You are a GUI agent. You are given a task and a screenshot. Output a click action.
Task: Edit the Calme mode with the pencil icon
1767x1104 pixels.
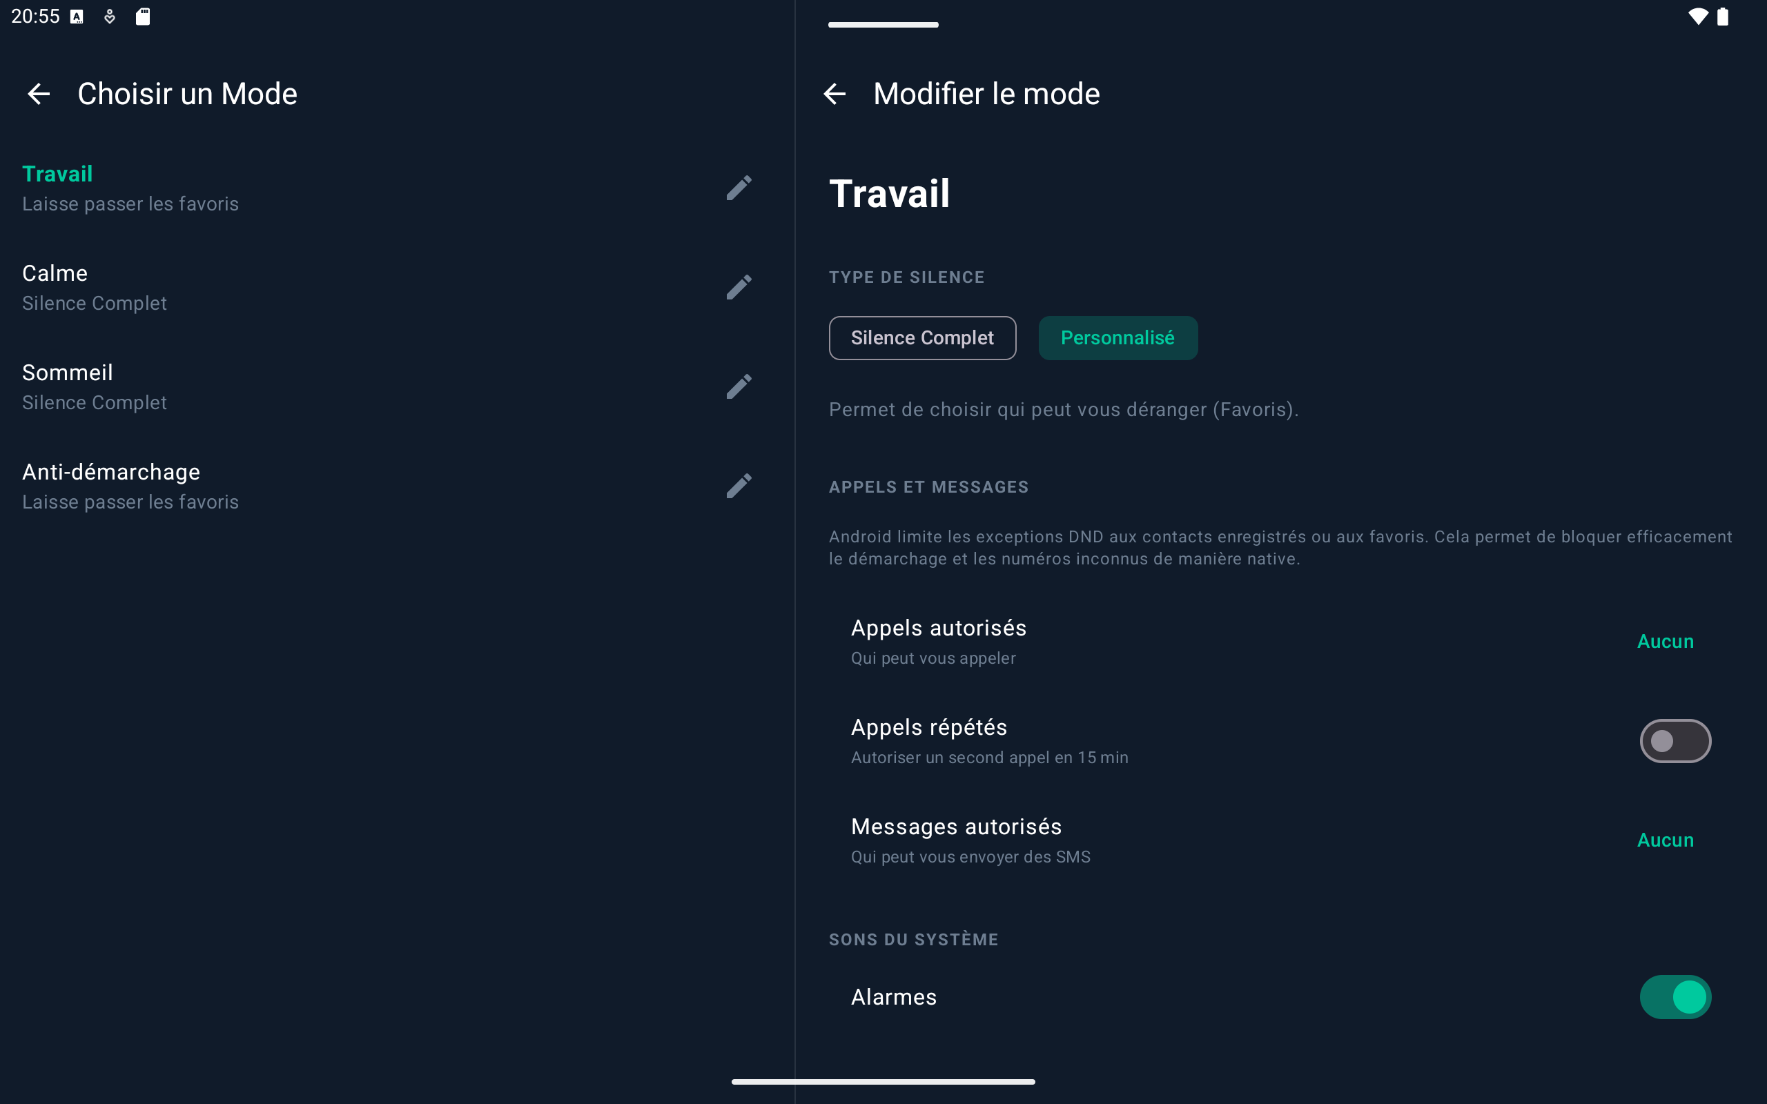pyautogui.click(x=740, y=287)
